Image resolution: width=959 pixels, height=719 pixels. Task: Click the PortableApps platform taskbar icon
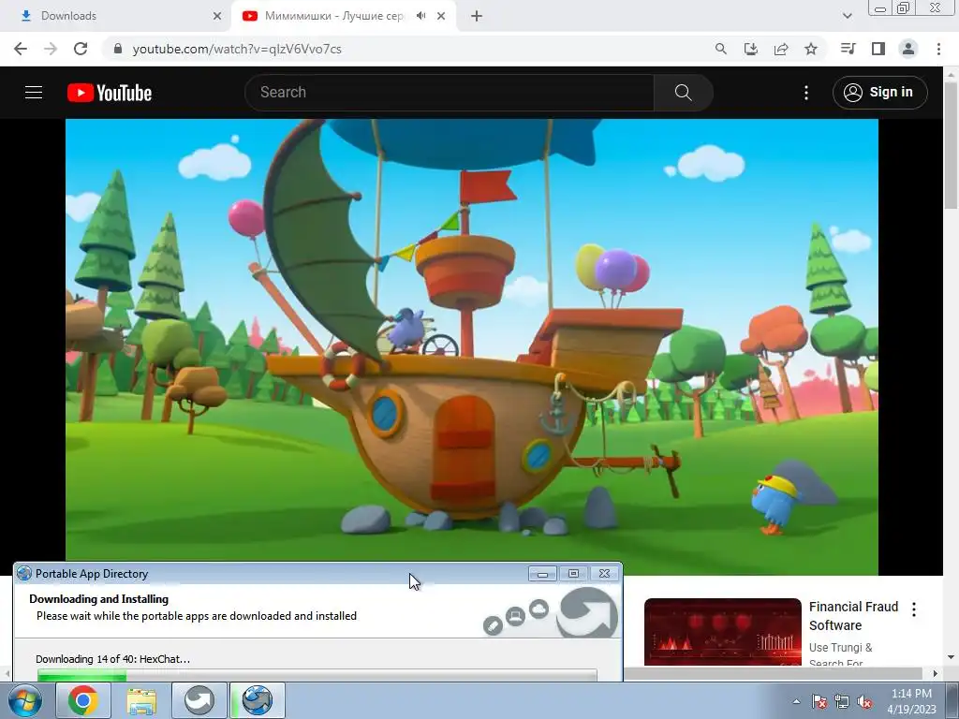click(199, 700)
